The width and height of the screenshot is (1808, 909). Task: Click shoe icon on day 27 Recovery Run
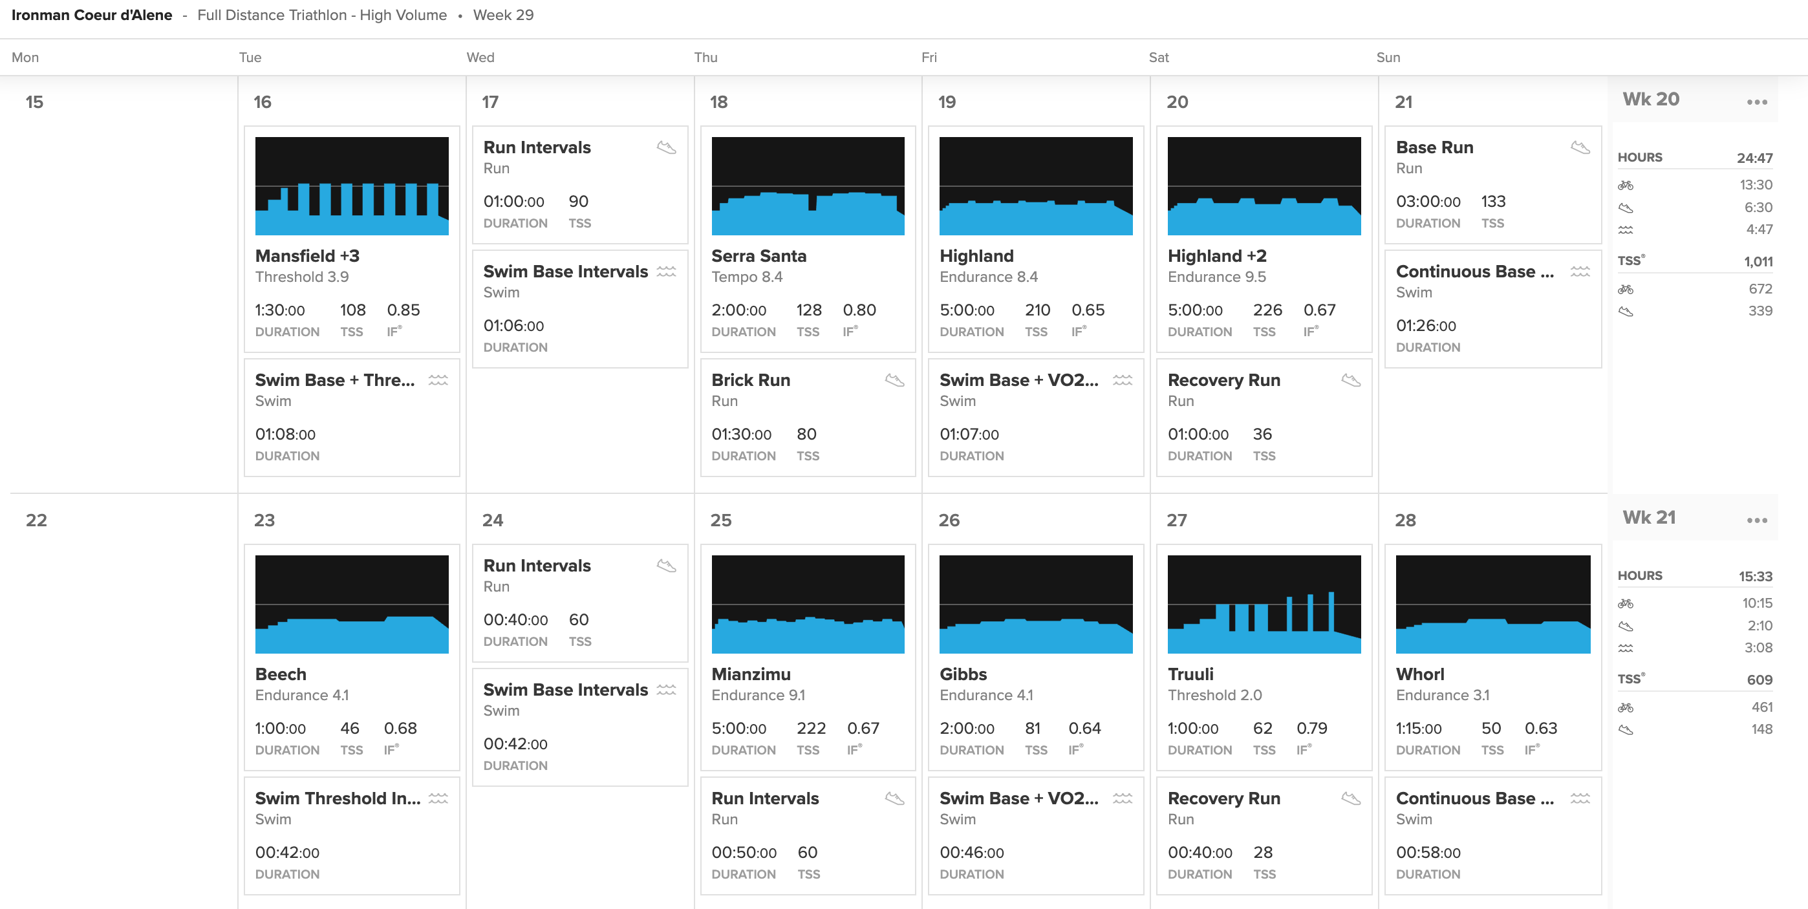tap(1350, 799)
